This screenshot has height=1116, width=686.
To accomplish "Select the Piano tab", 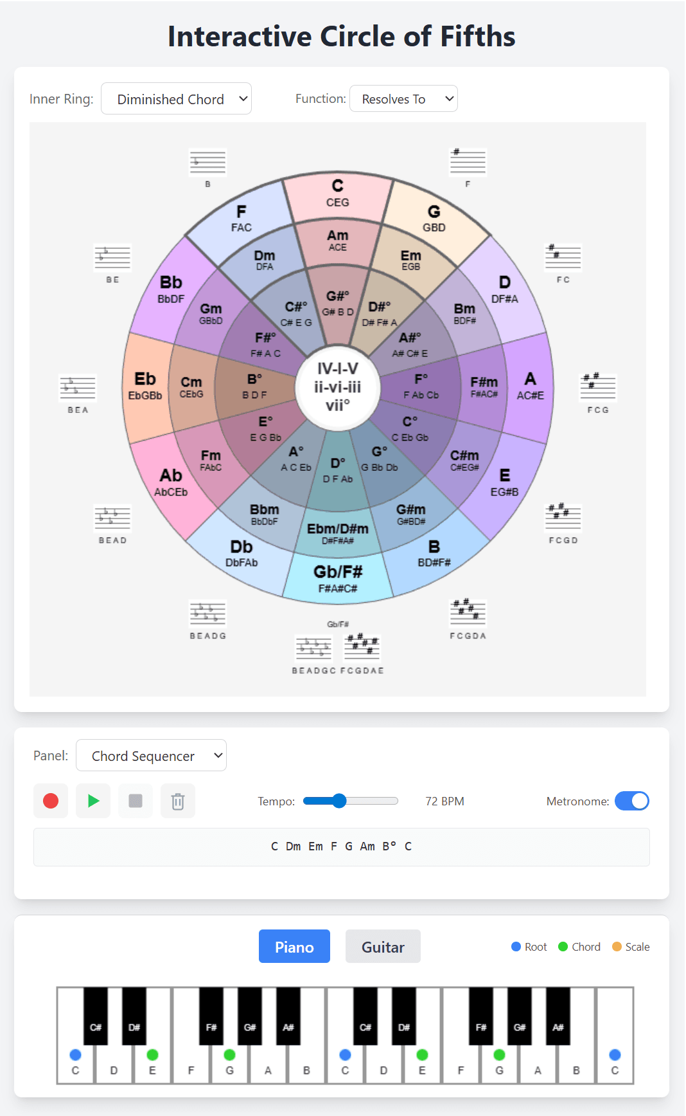I will click(x=294, y=946).
